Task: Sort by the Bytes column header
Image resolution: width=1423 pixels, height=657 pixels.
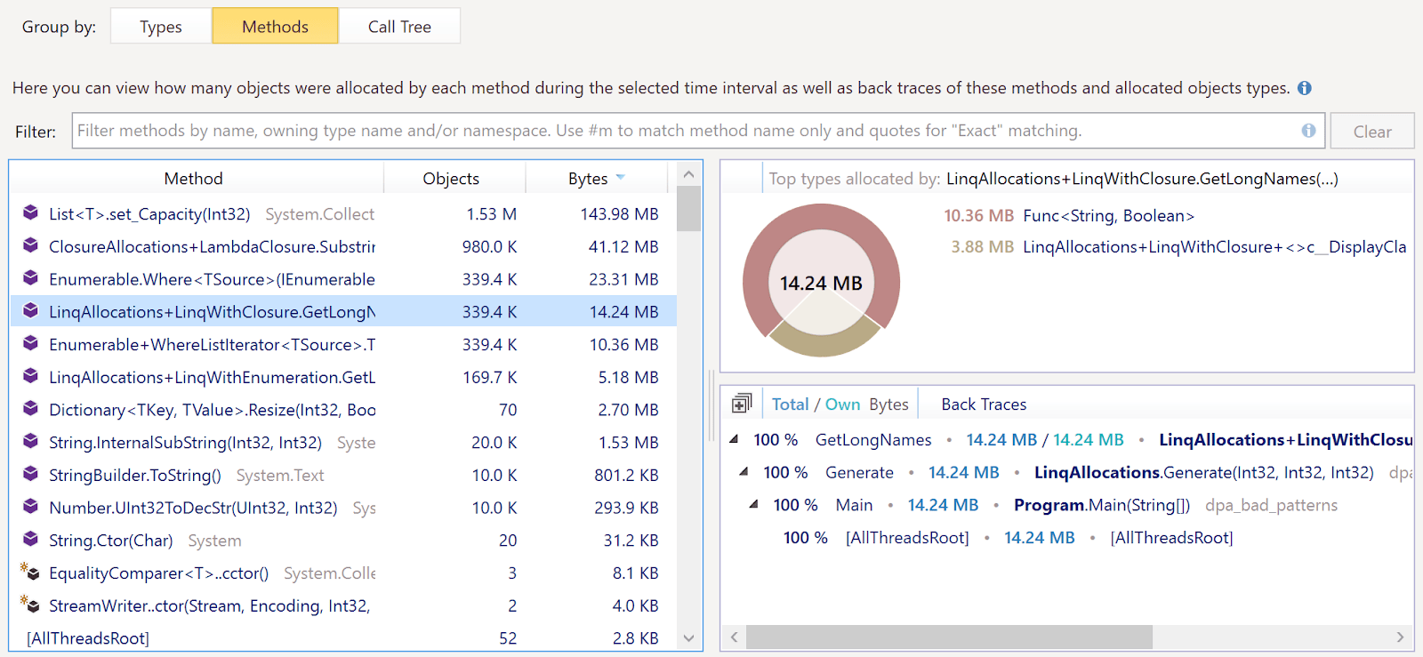Action: (x=589, y=179)
